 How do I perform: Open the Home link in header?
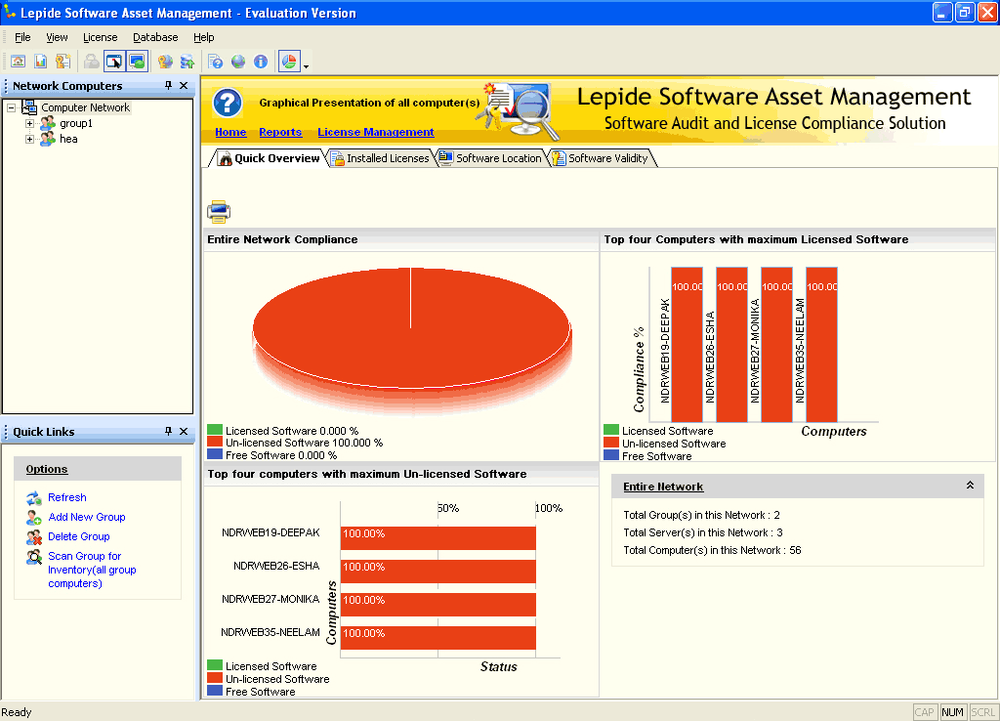230,132
